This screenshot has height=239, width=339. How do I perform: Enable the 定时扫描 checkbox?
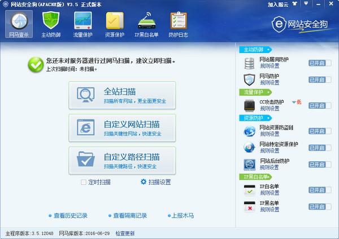pyautogui.click(x=84, y=182)
